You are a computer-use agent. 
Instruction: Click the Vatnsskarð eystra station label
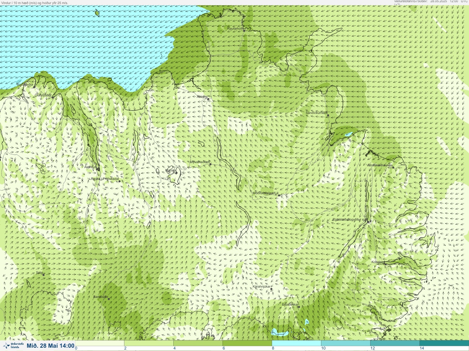(380, 165)
